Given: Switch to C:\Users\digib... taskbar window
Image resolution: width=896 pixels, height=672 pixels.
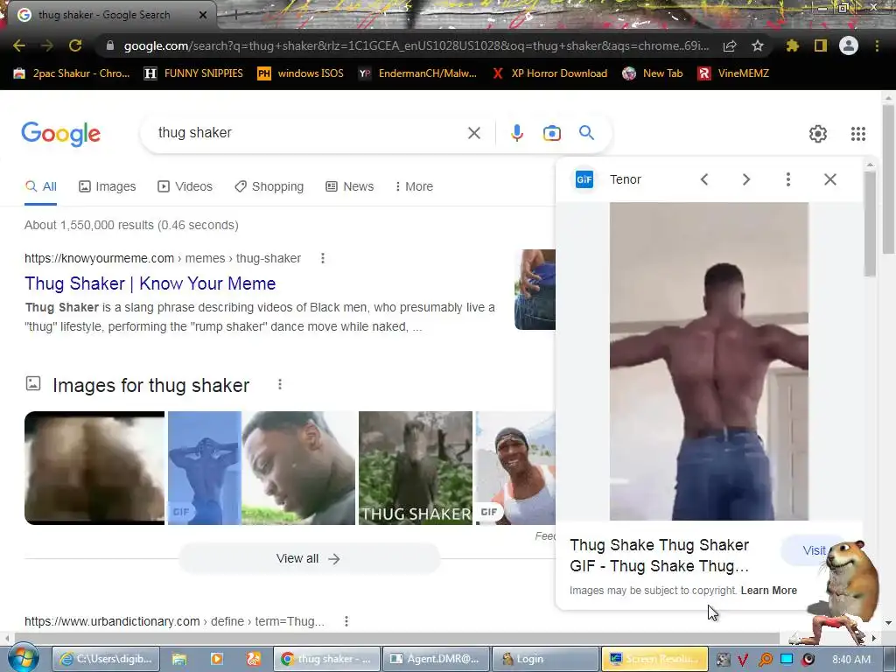Looking at the screenshot, I should tap(106, 659).
